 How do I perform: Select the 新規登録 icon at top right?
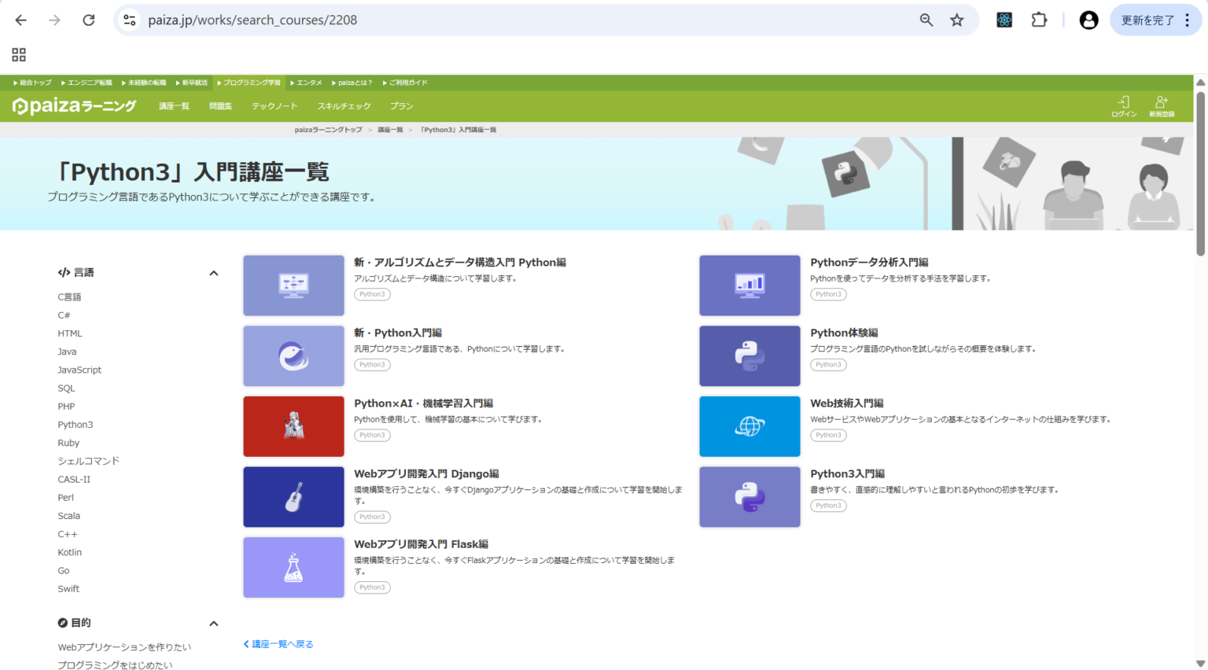[x=1162, y=105]
